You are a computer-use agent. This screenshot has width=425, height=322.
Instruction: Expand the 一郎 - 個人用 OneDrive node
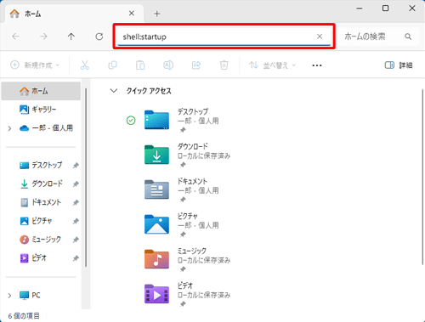pos(9,128)
